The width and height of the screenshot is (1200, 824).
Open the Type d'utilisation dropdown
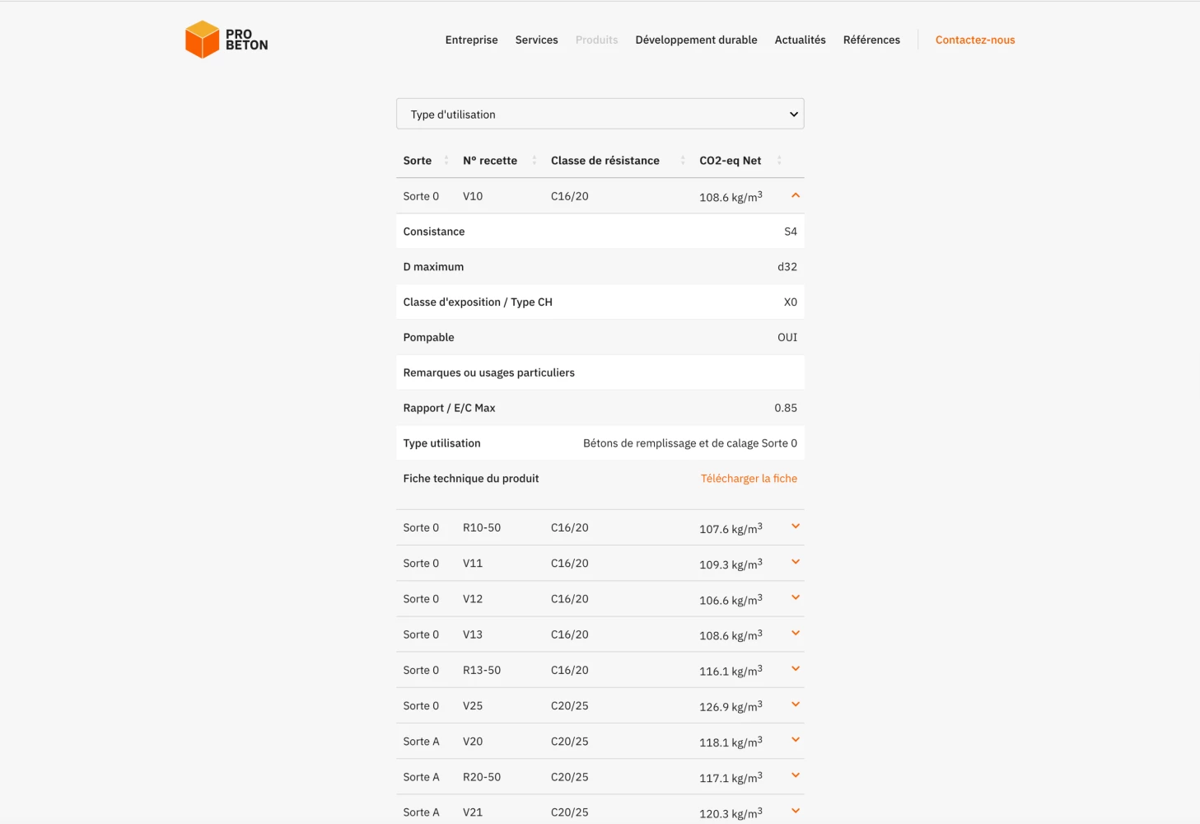(600, 115)
